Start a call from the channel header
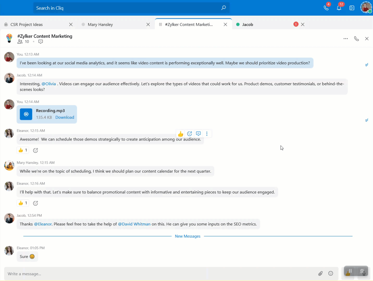Screen dimensions: 373x281 tap(357, 39)
